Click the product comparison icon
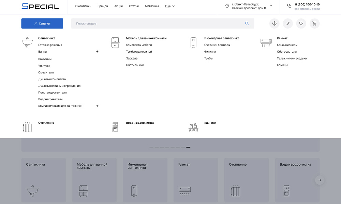 pyautogui.click(x=288, y=23)
